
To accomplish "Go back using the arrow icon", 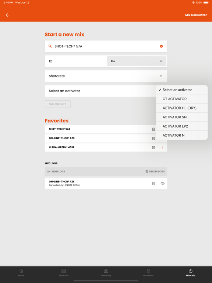I will (x=8, y=15).
